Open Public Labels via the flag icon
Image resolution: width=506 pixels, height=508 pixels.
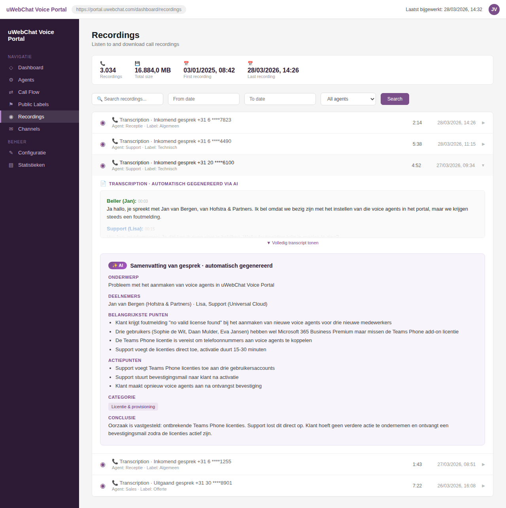tap(11, 104)
